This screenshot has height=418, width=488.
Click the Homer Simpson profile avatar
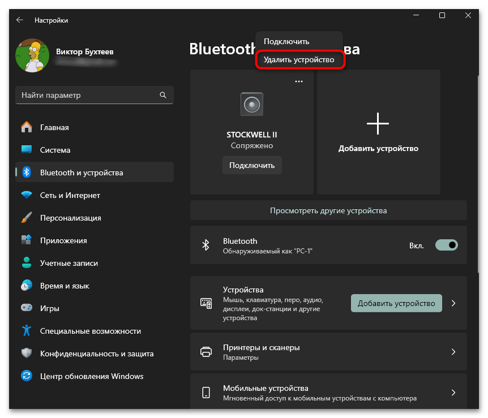click(x=32, y=55)
